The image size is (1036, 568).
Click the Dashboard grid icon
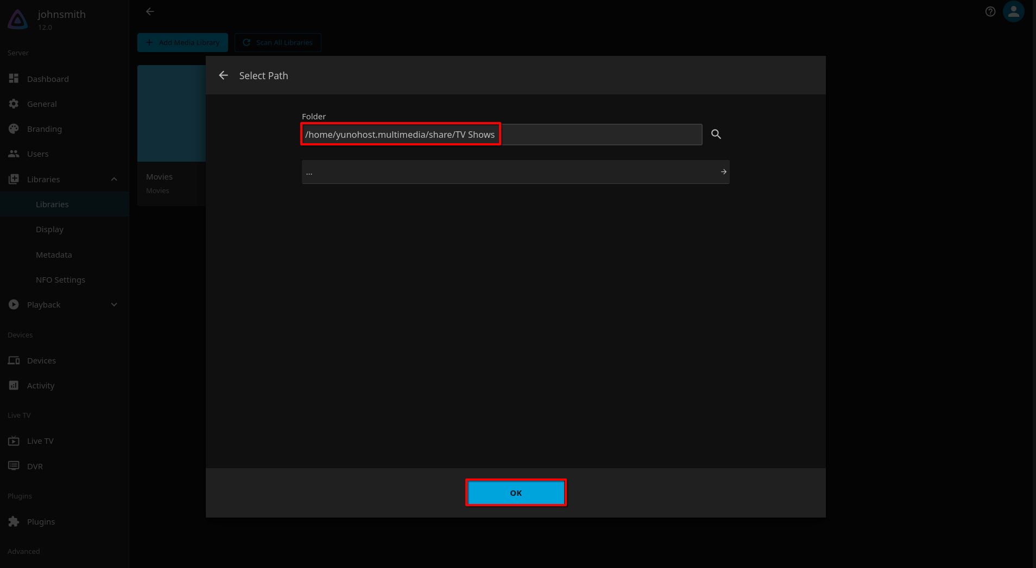(x=14, y=79)
